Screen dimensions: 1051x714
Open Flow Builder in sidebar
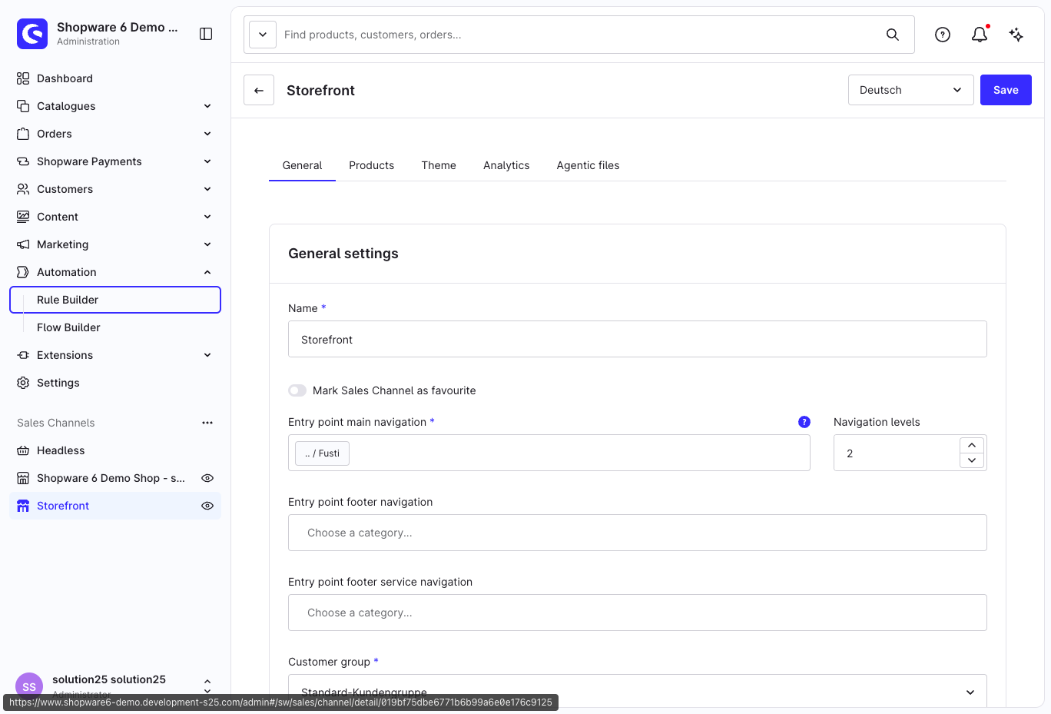coord(115,327)
